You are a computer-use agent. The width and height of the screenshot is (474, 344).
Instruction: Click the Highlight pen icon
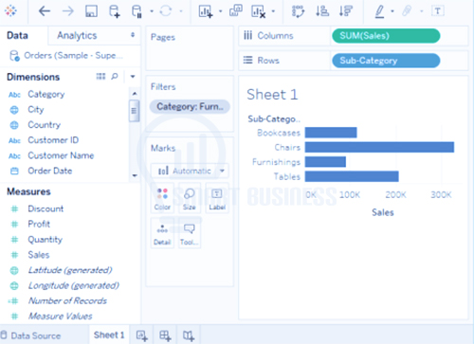coord(379,11)
